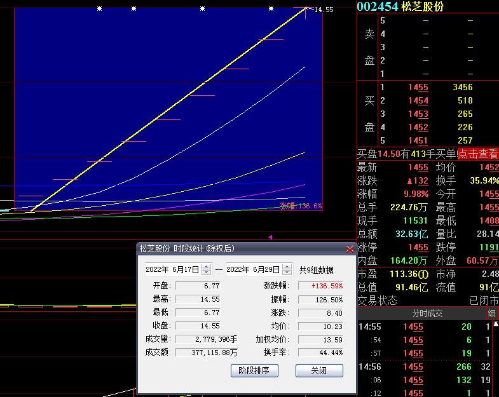Image resolution: width=499 pixels, height=397 pixels.
Task: Click the start date field 2022年 6月17日
Action: pyautogui.click(x=172, y=269)
